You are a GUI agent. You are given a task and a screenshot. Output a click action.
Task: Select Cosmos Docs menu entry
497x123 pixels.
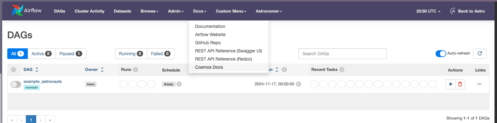(228, 67)
